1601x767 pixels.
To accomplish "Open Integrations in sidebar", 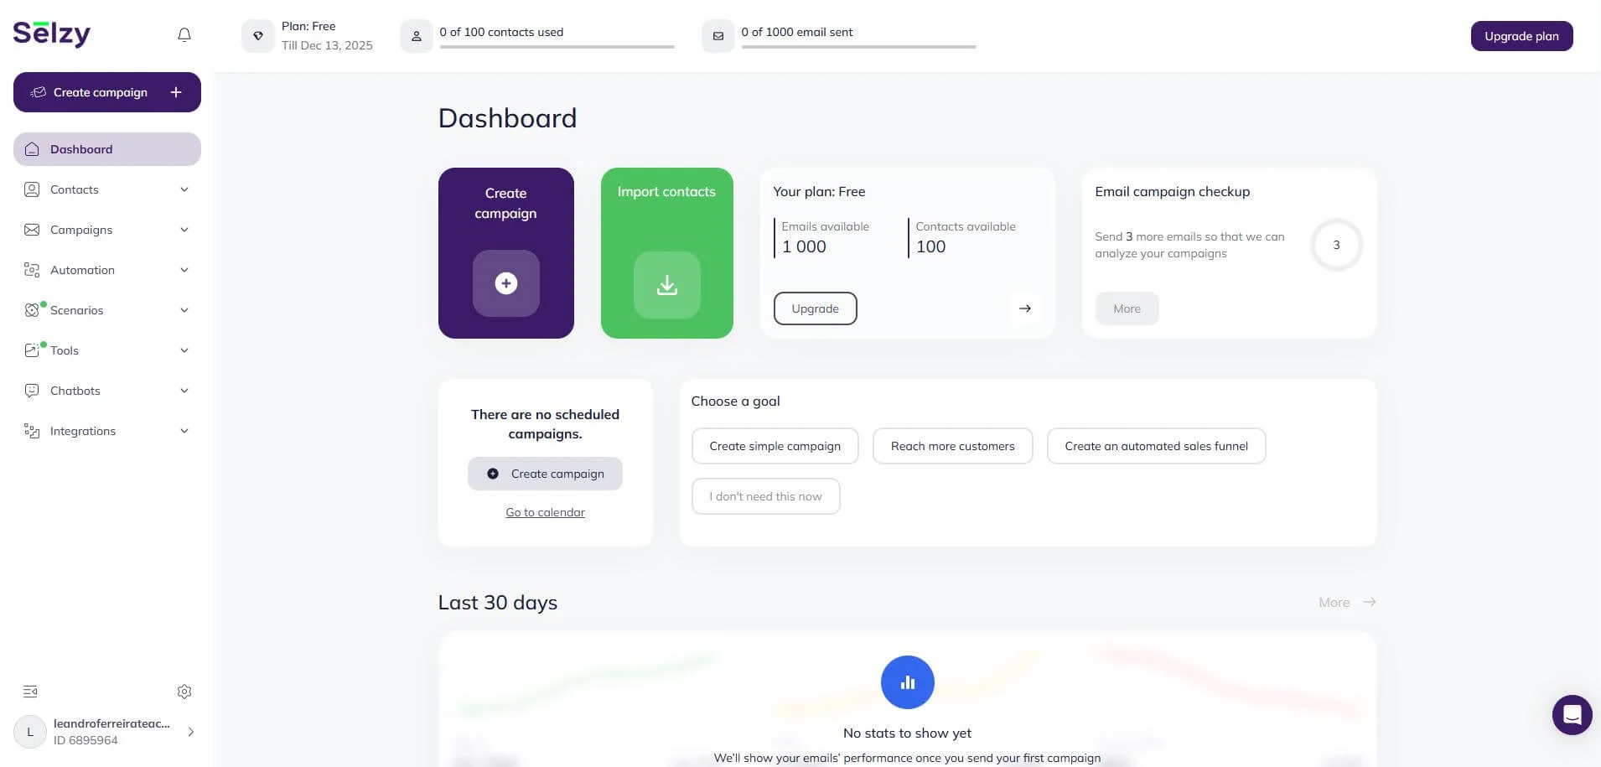I will (107, 431).
